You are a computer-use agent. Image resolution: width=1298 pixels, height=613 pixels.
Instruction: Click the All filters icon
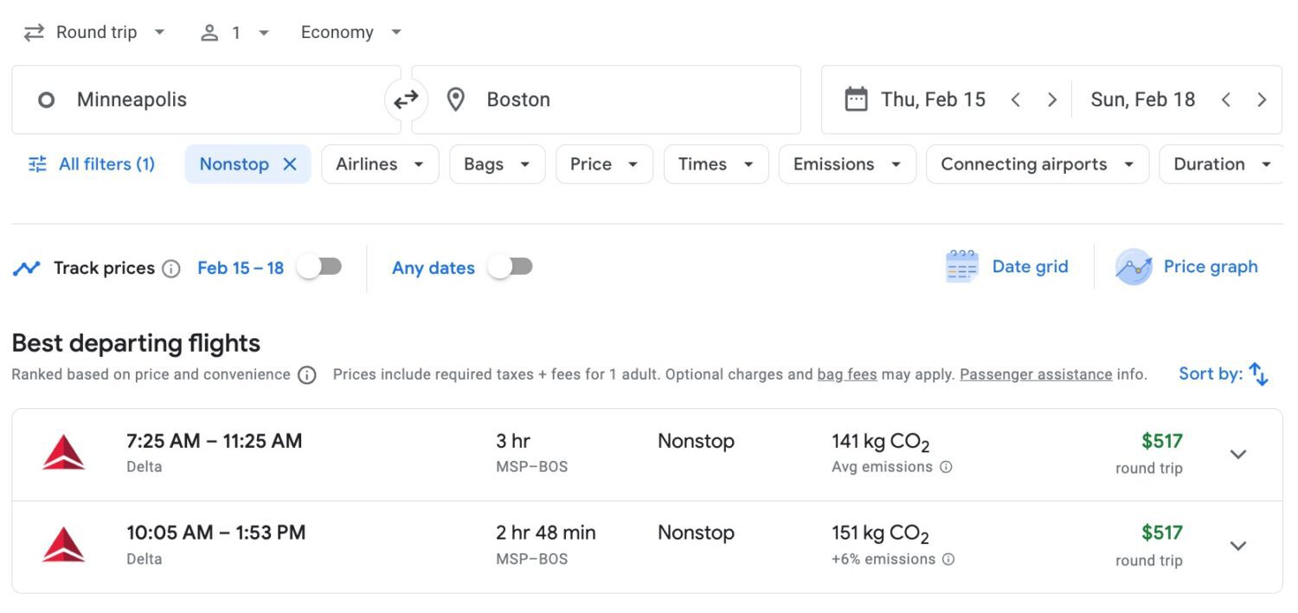click(x=35, y=163)
